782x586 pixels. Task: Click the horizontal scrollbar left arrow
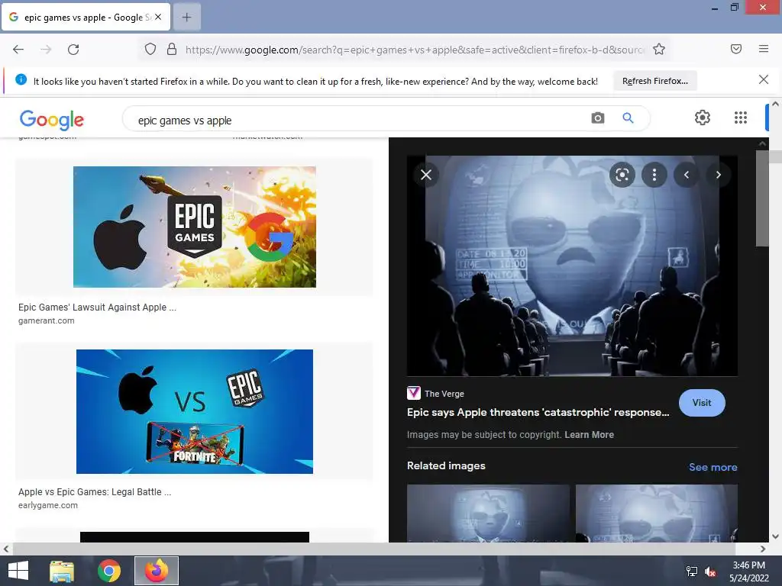(6, 549)
